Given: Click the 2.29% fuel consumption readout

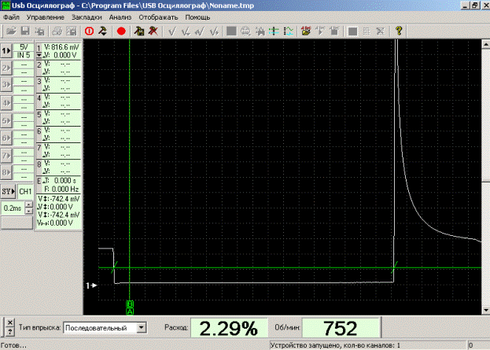Looking at the screenshot, I should point(229,328).
